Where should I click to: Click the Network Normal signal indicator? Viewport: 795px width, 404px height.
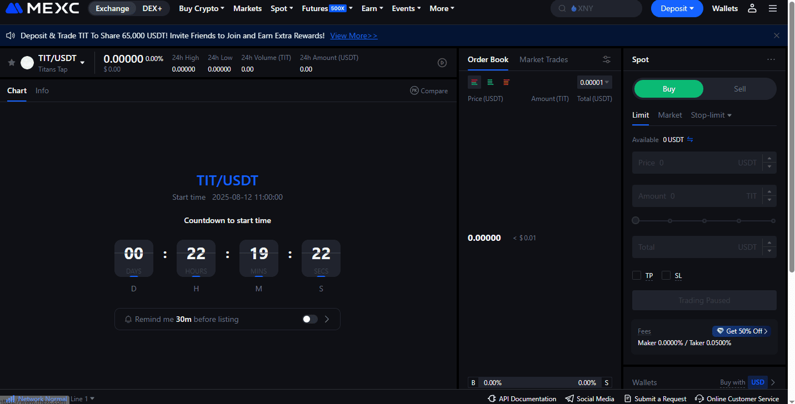[x=37, y=398]
